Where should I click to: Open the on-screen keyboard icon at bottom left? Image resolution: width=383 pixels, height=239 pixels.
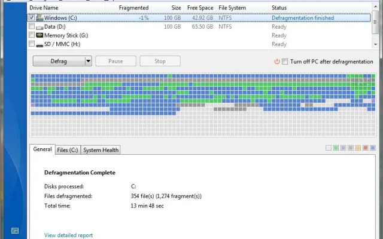coord(15,231)
